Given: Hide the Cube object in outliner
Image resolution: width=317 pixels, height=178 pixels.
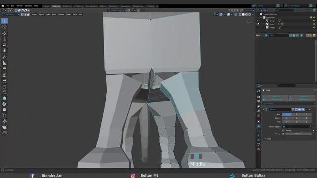Looking at the screenshot, I should tap(314, 24).
